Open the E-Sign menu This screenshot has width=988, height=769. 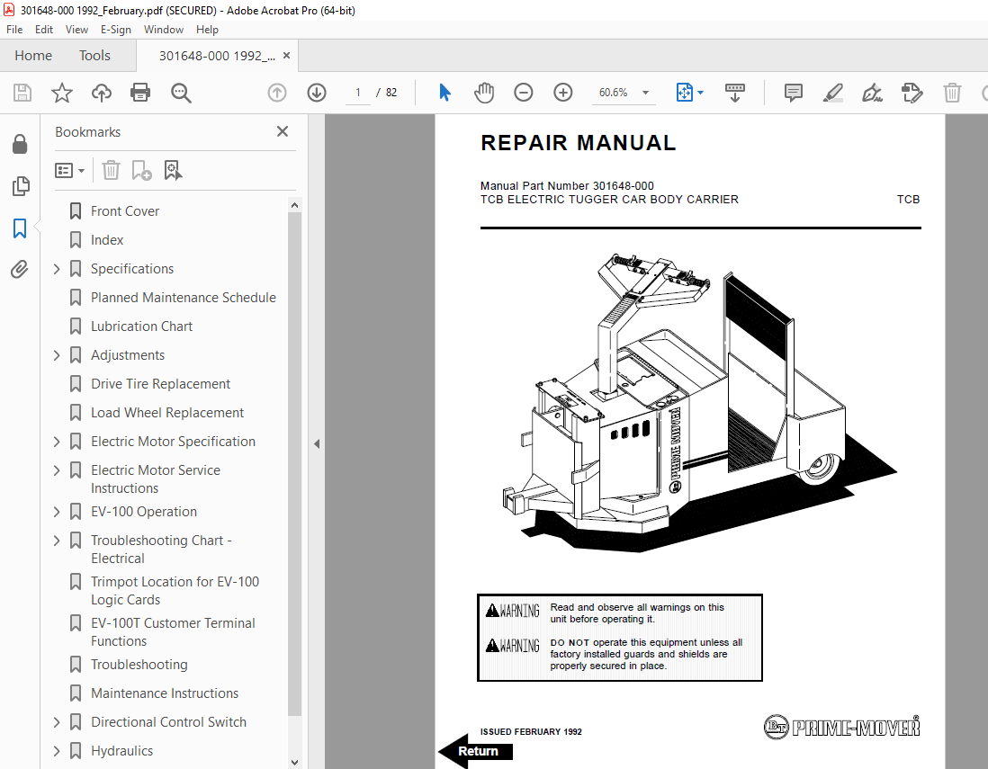[x=115, y=30]
